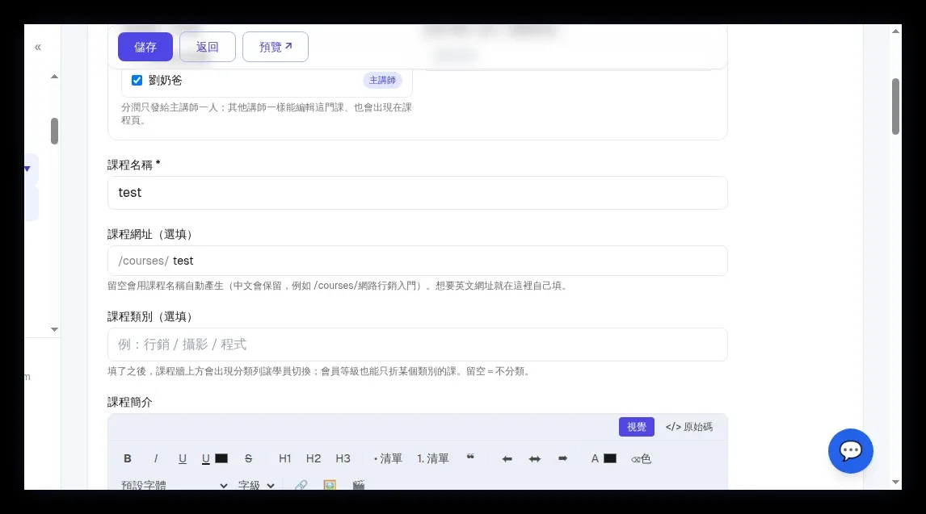Click sidebar scroll-up arrow
926x514 pixels.
click(54, 77)
